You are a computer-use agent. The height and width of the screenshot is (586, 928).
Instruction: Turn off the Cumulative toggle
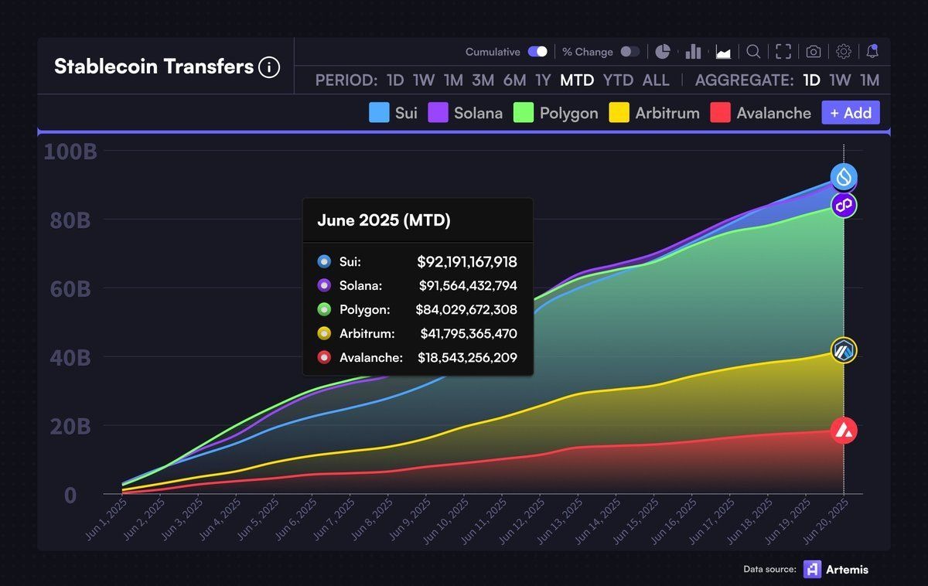point(537,52)
